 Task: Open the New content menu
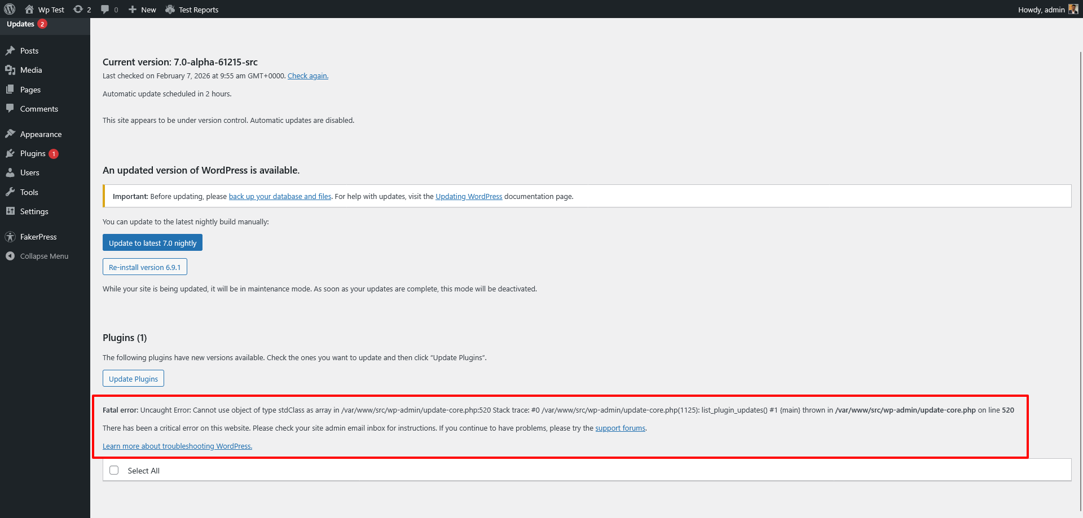coord(142,9)
